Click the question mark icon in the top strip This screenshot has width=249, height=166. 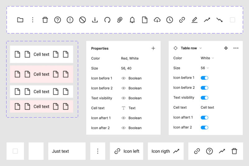[58, 20]
